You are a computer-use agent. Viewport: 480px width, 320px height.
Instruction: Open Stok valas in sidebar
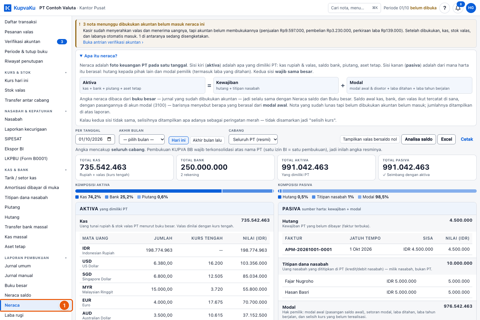36,90
